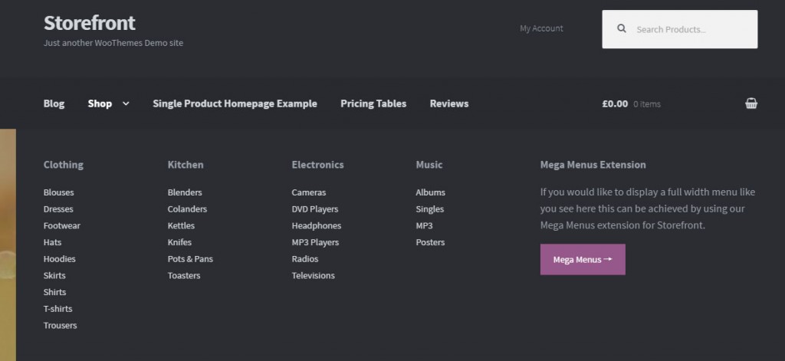Select Albums under Music
This screenshot has height=361, width=785.
[x=430, y=192]
